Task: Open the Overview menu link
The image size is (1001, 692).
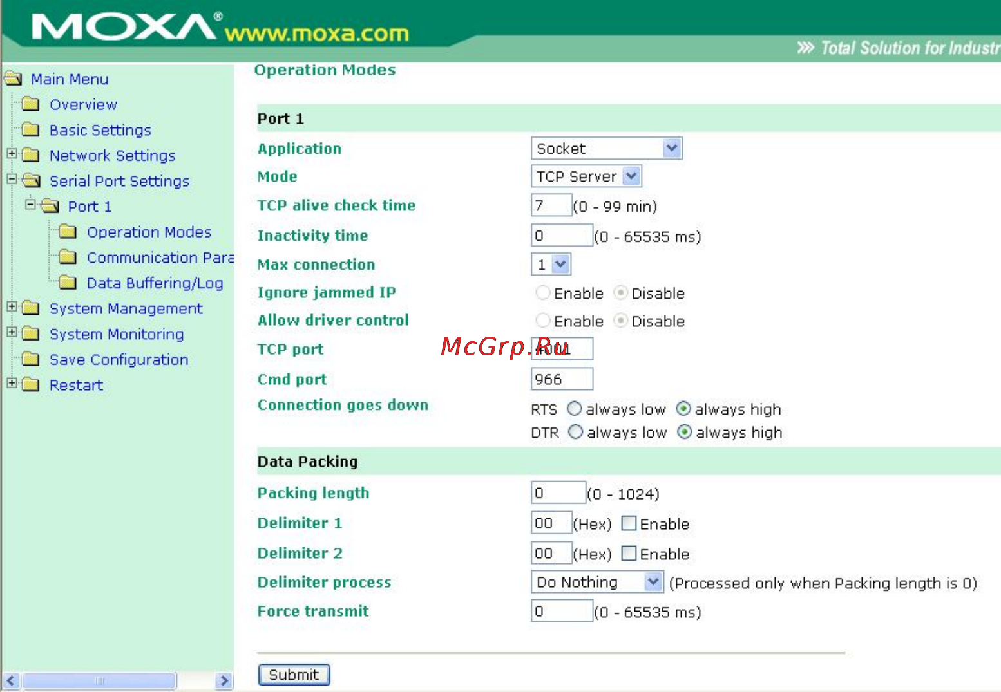Action: click(x=83, y=104)
